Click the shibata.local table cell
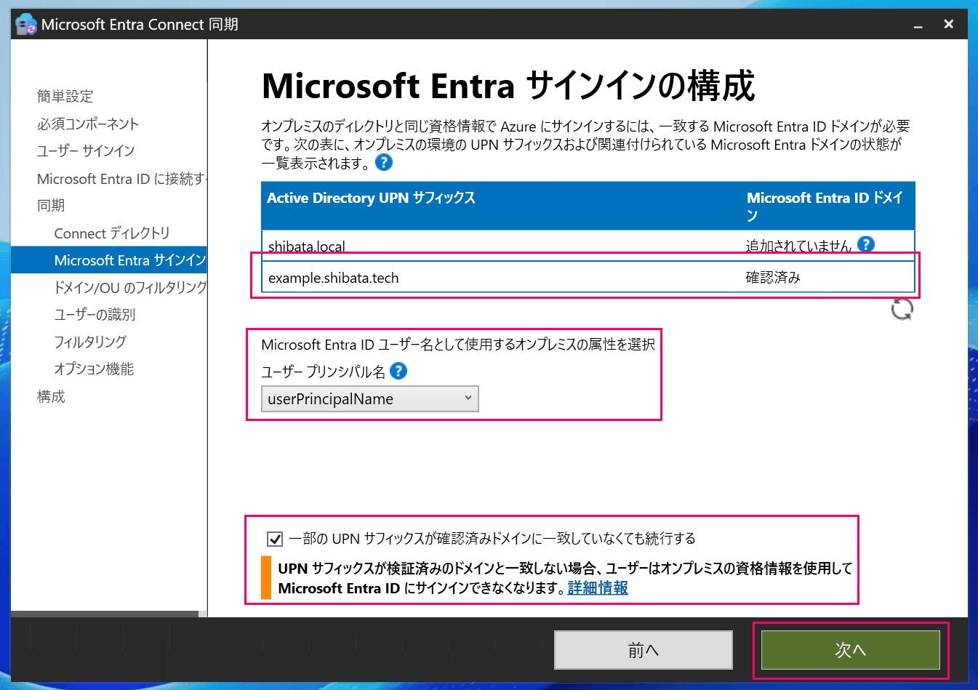Image resolution: width=978 pixels, height=690 pixels. pos(306,246)
